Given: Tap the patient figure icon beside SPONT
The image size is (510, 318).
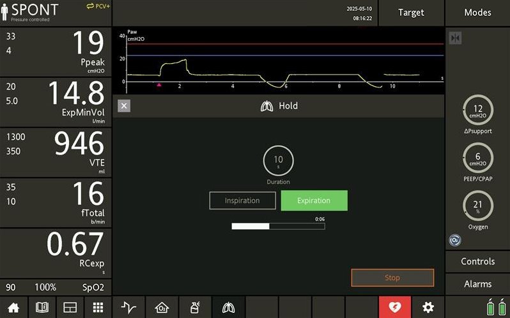Looking at the screenshot, I should pos(4,12).
